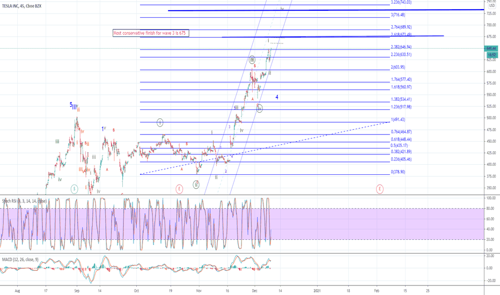Click Fibonacci label 0.5(435.17)
The image size is (500, 295).
[x=400, y=145]
